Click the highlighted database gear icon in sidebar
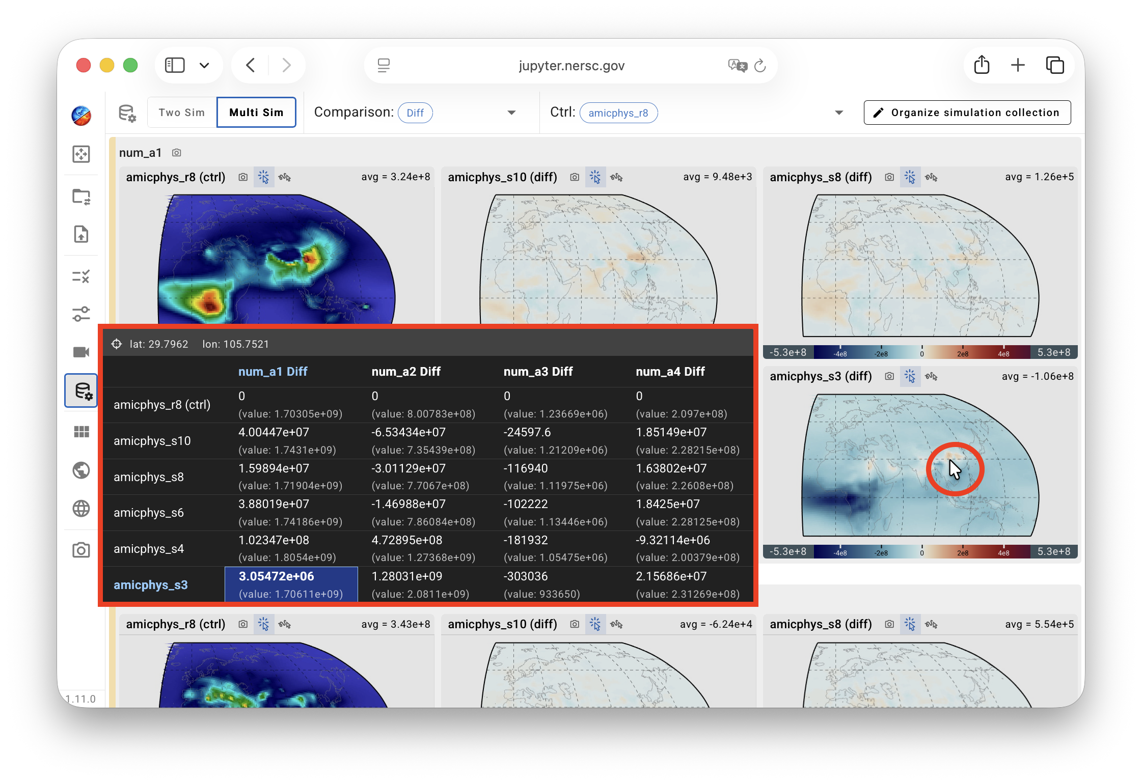 pos(81,390)
